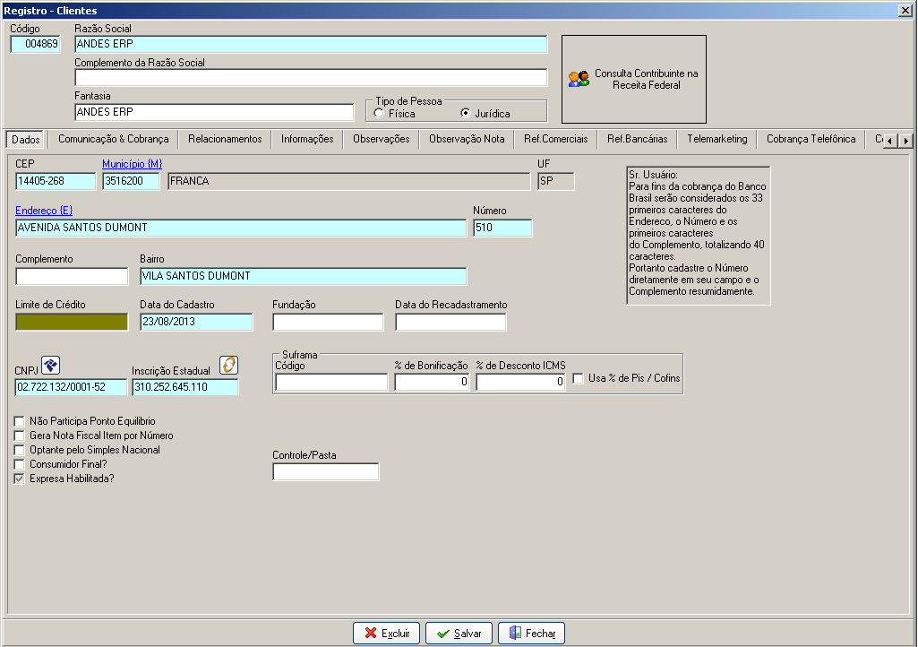This screenshot has width=918, height=647.
Task: Click the Fechar button
Action: [x=532, y=633]
